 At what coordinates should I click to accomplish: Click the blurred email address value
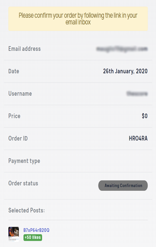point(122,49)
